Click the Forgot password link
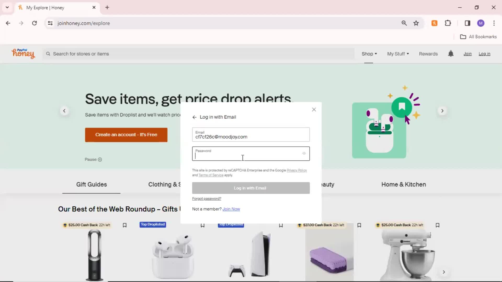The image size is (502, 282). (207, 198)
